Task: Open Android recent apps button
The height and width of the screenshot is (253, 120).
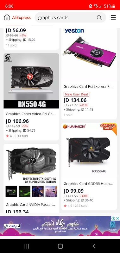Action: [x=27, y=246]
